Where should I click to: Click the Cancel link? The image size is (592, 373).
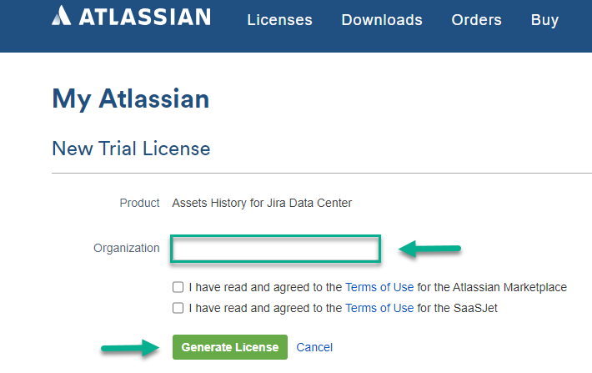click(314, 347)
